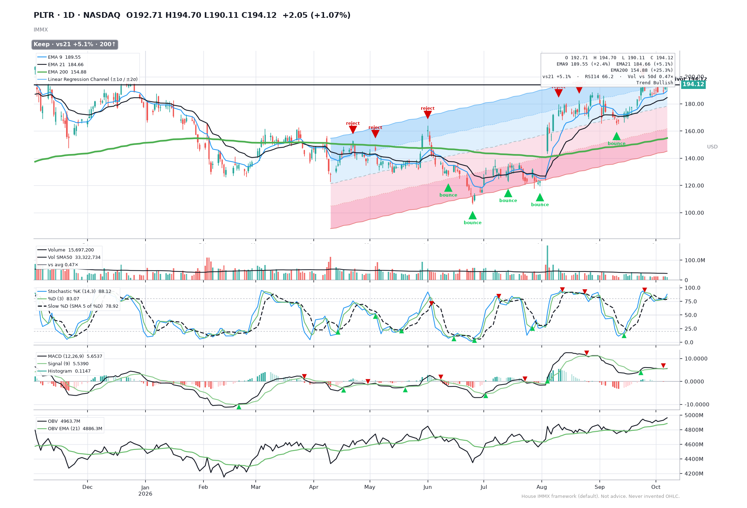The height and width of the screenshot is (508, 747).
Task: Click the 'Jan 2026' date axis label
Action: pos(145,491)
